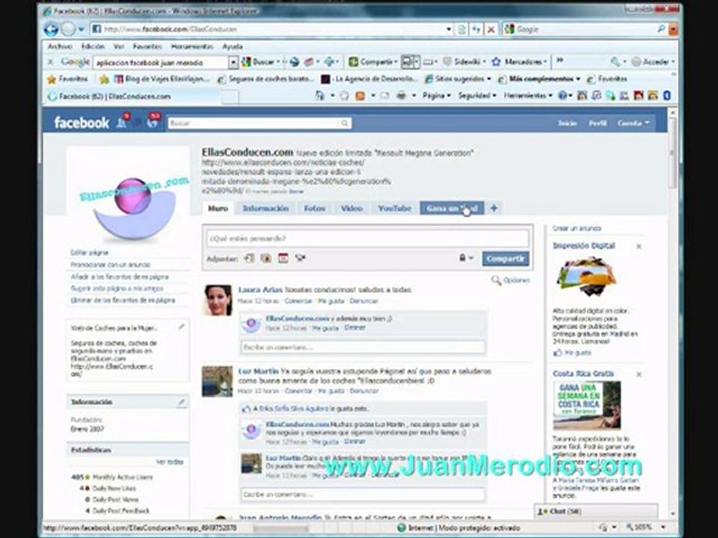Click the Favoritos star icon
The image size is (718, 538).
coord(52,79)
